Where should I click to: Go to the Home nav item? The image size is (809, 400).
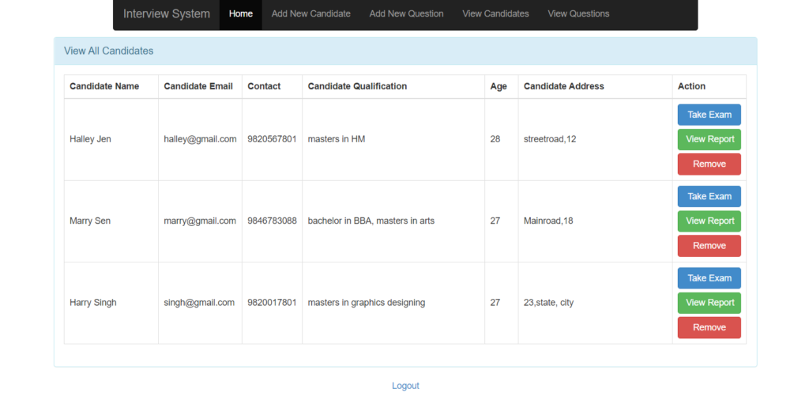tap(240, 14)
